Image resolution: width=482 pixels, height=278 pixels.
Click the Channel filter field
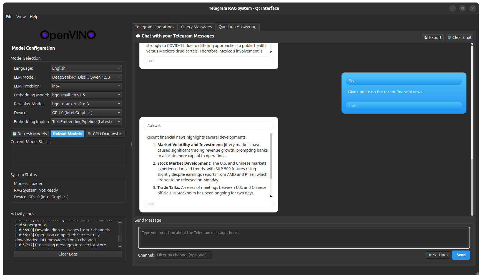(x=184, y=255)
